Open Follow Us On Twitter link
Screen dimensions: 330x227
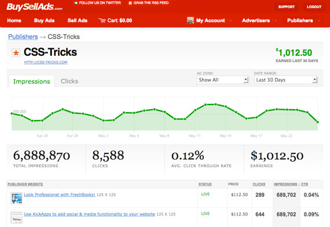click(100, 3)
